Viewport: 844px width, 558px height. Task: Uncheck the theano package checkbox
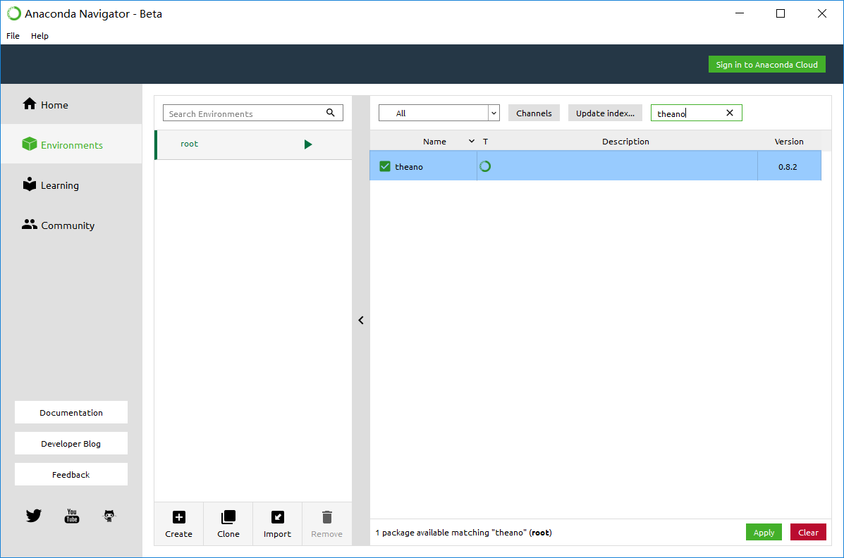coord(384,166)
